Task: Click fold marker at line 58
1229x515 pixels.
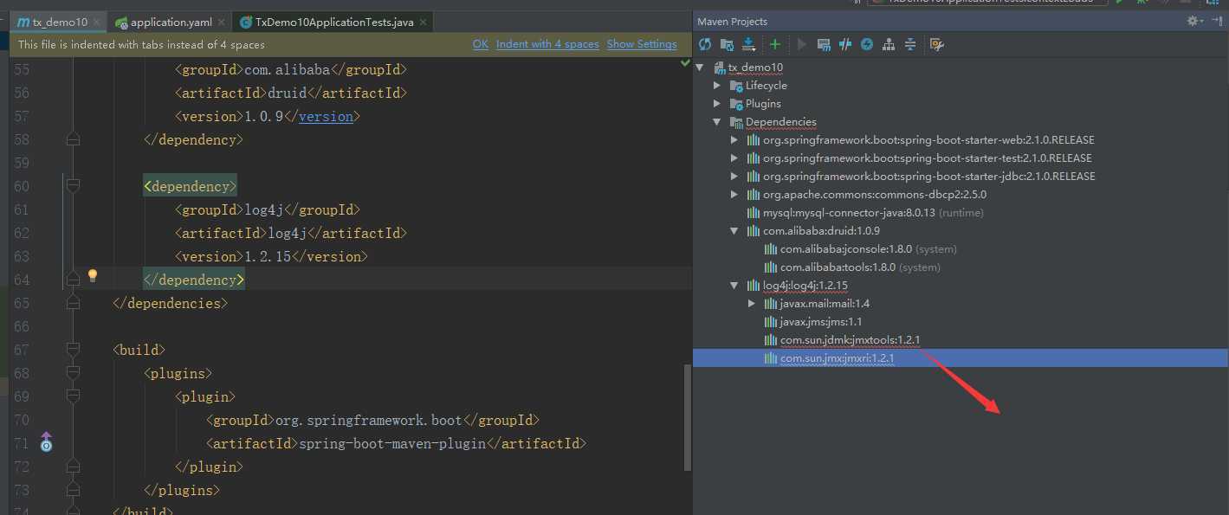Action: [x=74, y=138]
